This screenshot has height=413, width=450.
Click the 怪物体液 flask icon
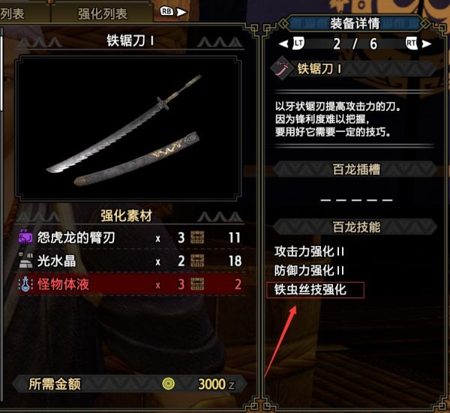click(x=25, y=284)
